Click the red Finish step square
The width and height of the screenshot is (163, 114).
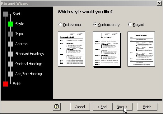click(6, 84)
